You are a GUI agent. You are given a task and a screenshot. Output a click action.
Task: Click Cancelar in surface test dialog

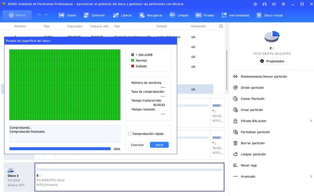tap(137, 145)
